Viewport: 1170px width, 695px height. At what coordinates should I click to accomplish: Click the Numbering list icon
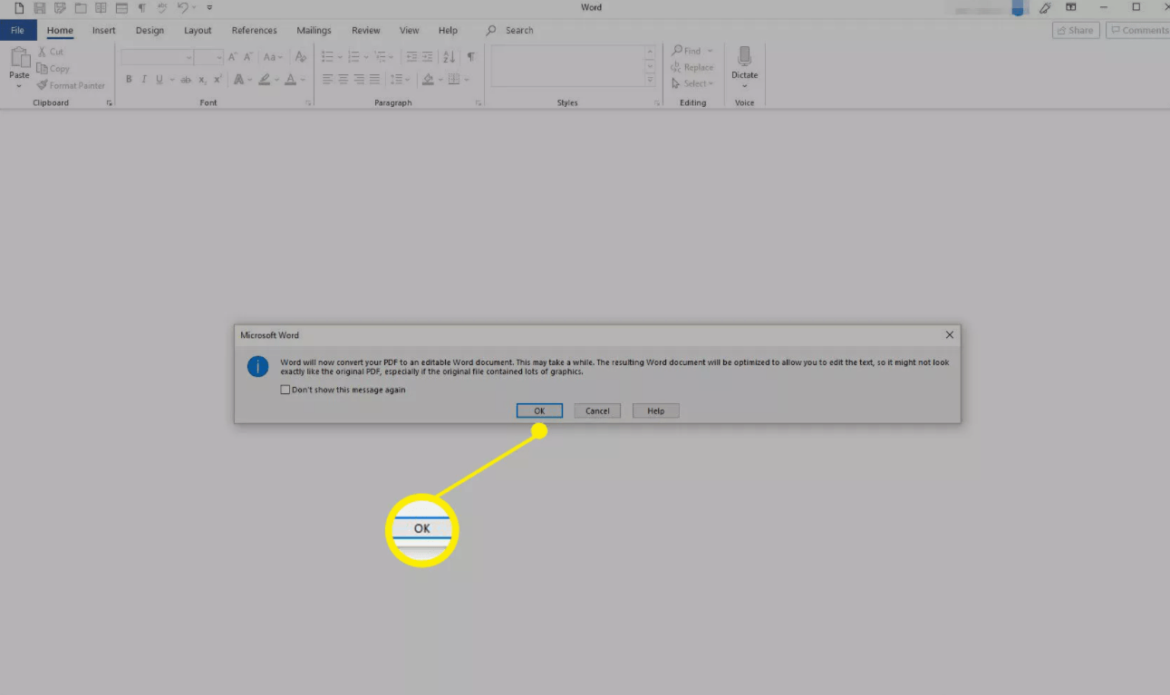pos(353,57)
